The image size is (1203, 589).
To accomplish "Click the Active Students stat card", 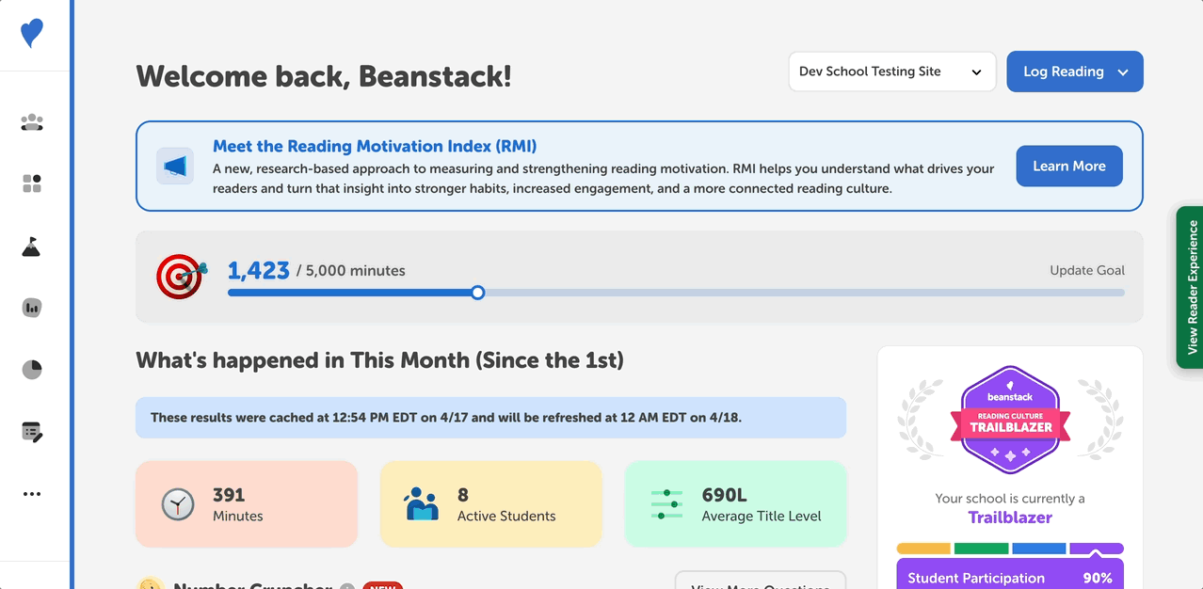I will [490, 503].
